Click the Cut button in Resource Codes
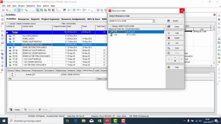 (x=175, y=43)
